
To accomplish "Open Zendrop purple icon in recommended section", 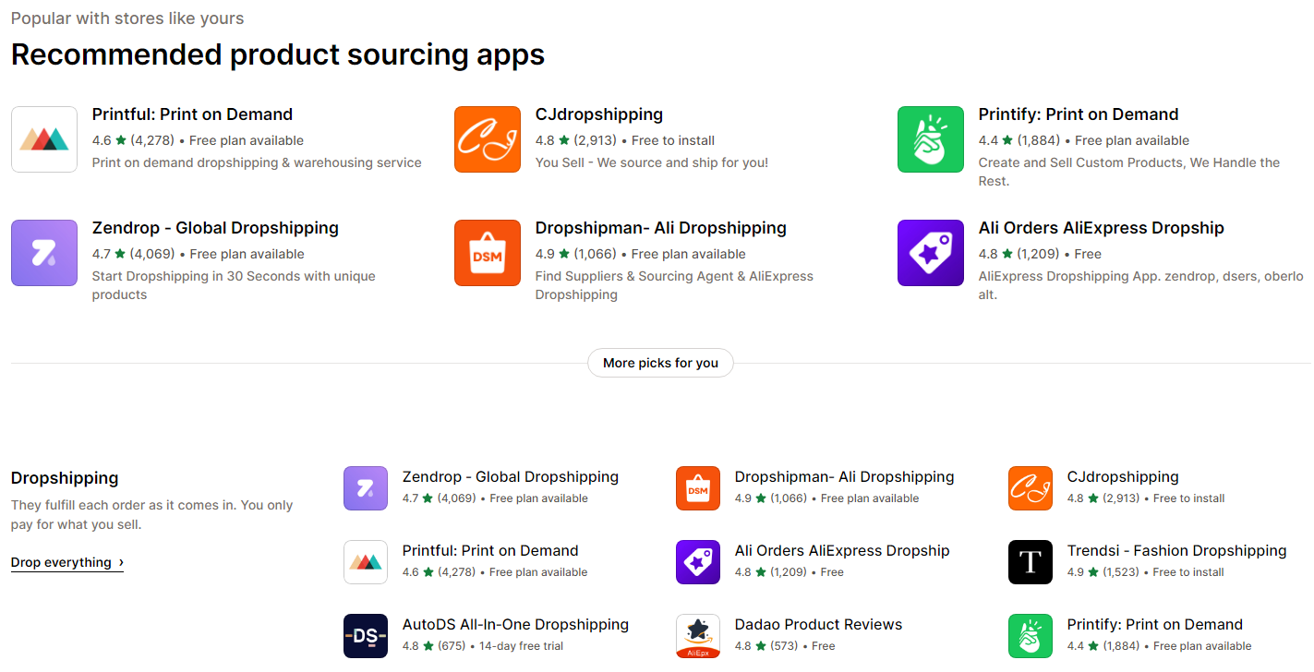I will point(44,253).
